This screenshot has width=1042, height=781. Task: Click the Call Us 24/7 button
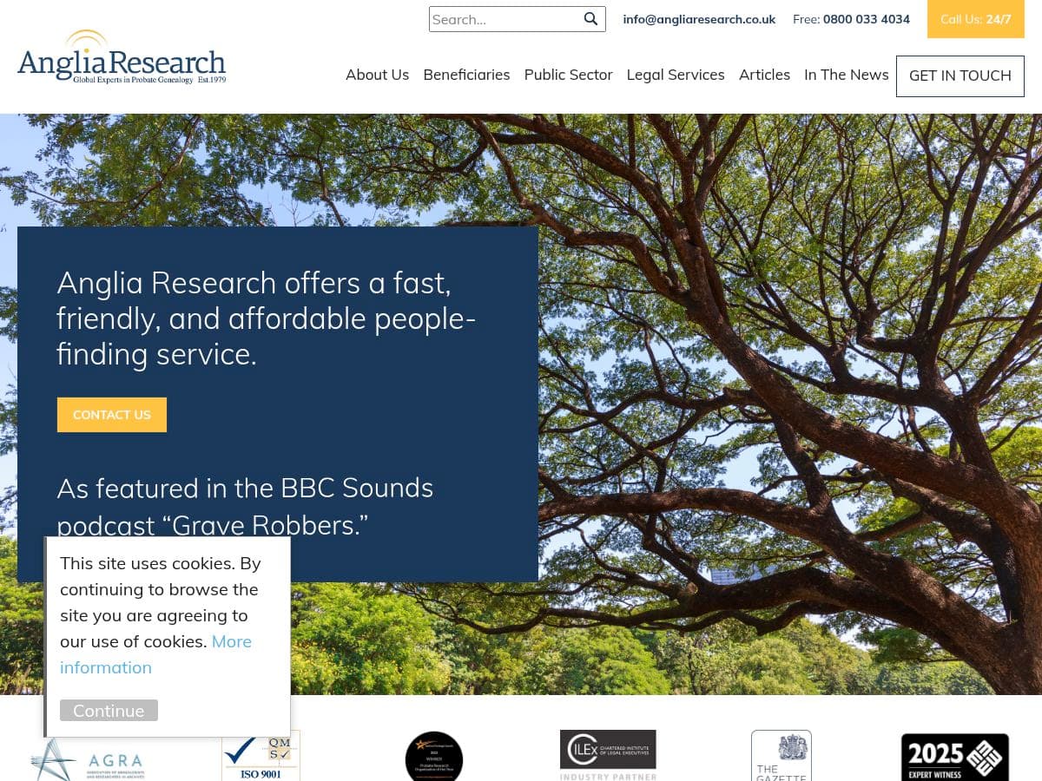pos(976,19)
